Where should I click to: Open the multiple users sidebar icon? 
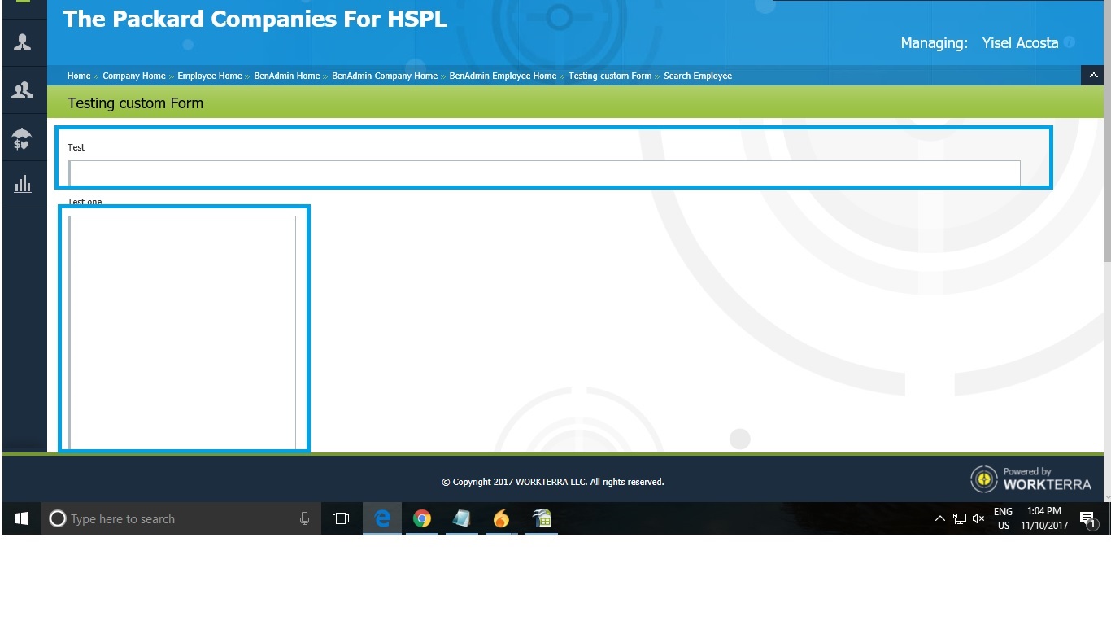[23, 90]
